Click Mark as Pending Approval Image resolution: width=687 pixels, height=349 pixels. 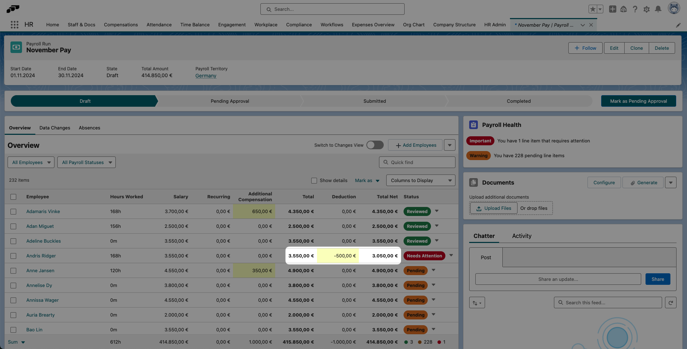click(x=638, y=101)
